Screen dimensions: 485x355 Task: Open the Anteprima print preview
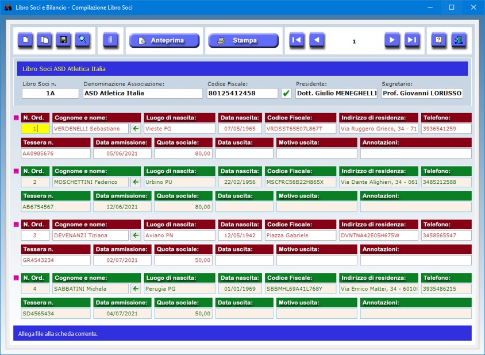tap(164, 41)
